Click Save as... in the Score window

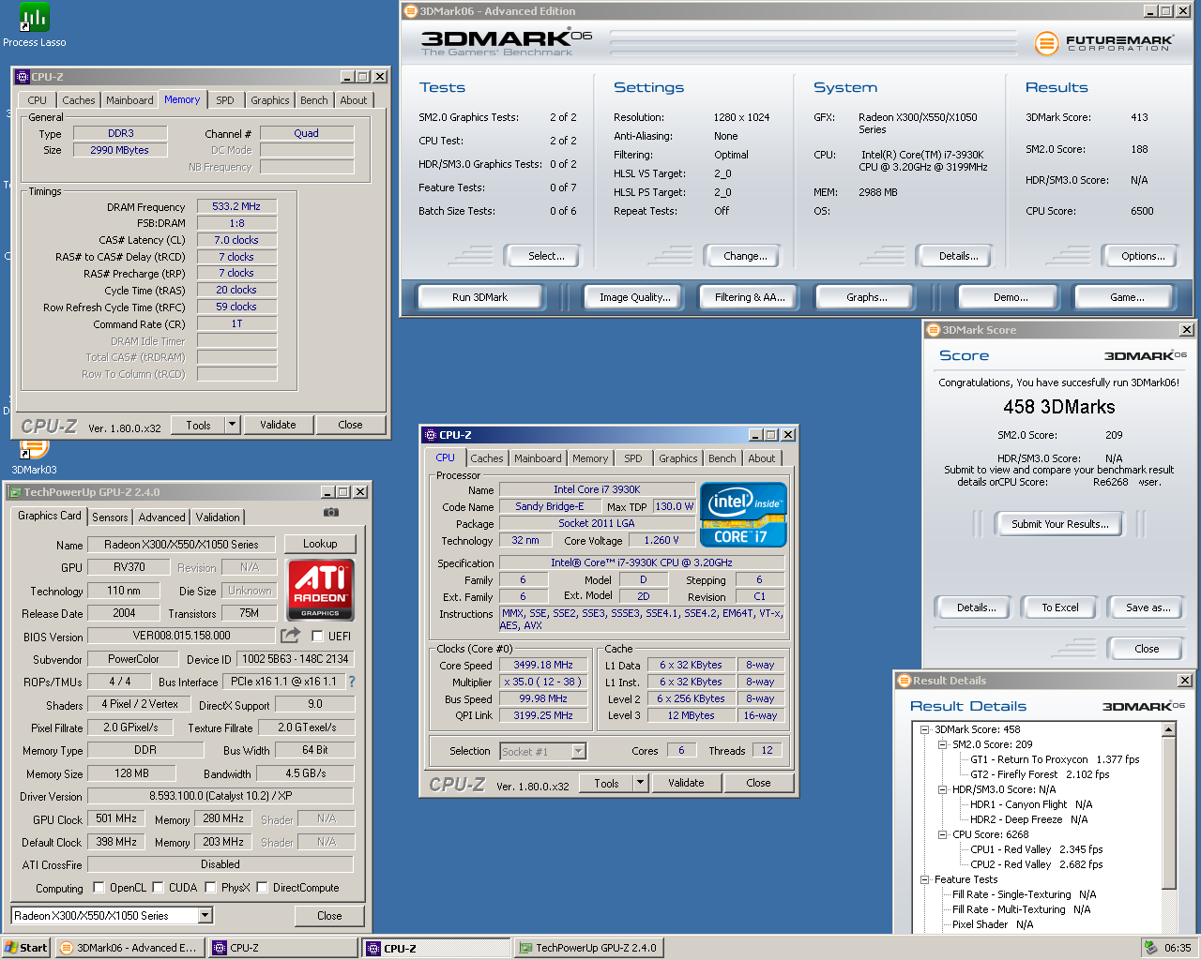click(1148, 607)
